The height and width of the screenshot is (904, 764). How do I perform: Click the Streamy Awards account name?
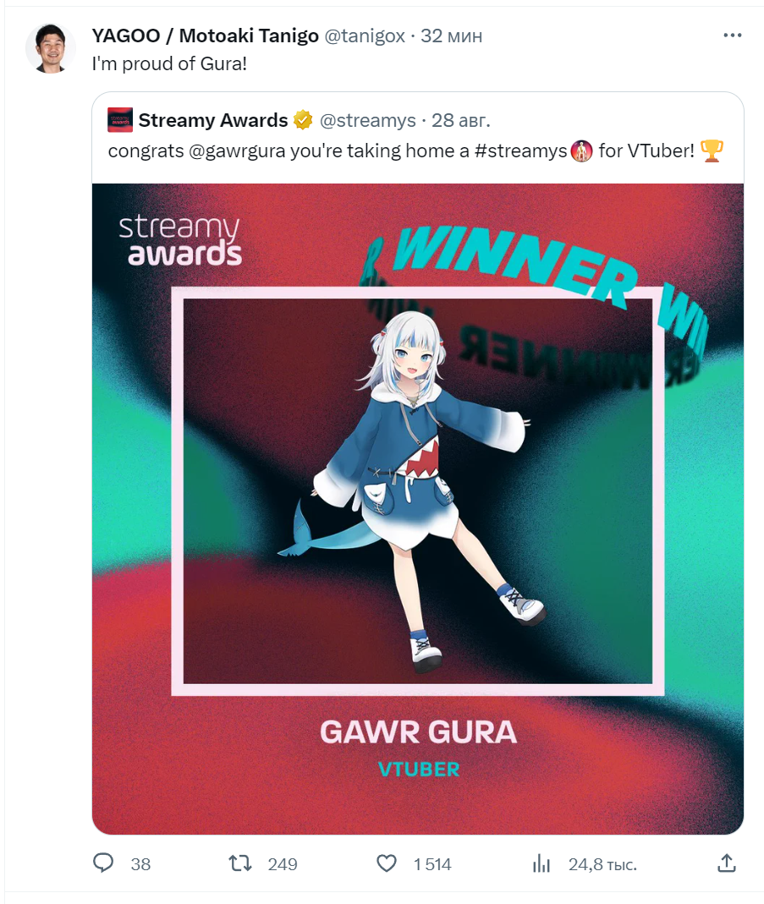point(212,120)
